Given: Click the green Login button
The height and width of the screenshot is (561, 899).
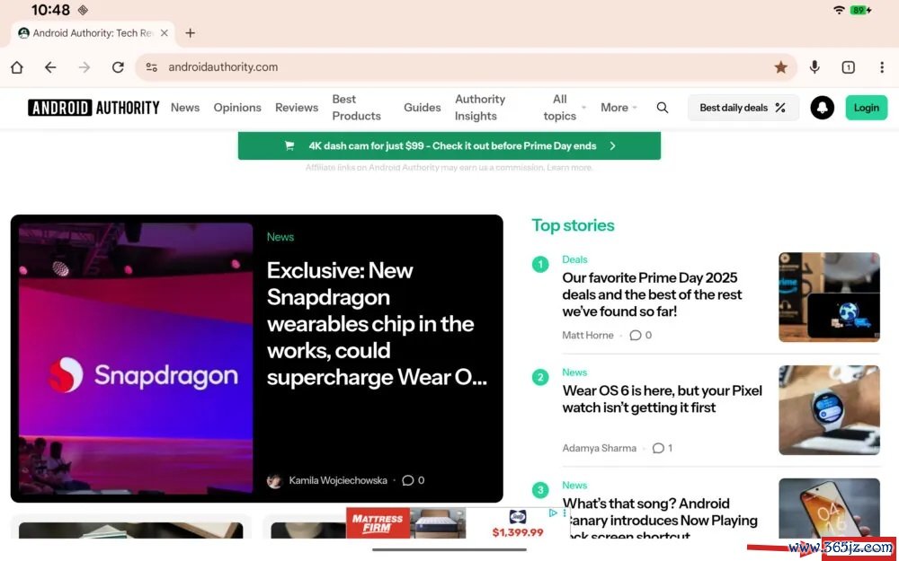Looking at the screenshot, I should pos(867,108).
